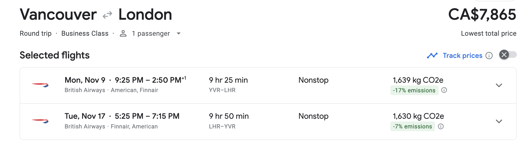Expand the Tue, Nov 17 flight details
This screenshot has width=532, height=146.
point(499,121)
